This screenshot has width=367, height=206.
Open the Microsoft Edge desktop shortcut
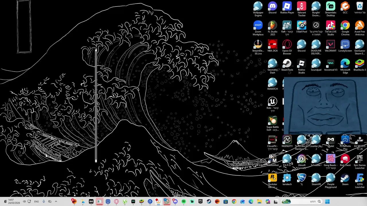(345, 66)
